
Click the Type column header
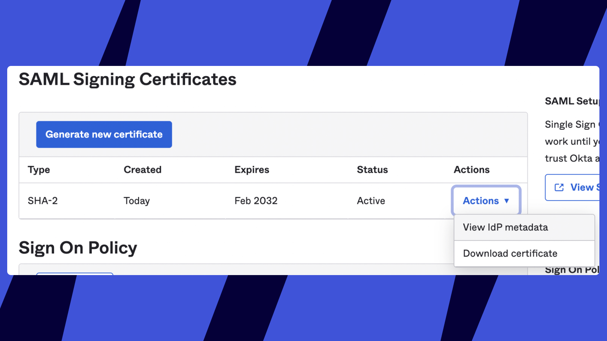click(39, 170)
